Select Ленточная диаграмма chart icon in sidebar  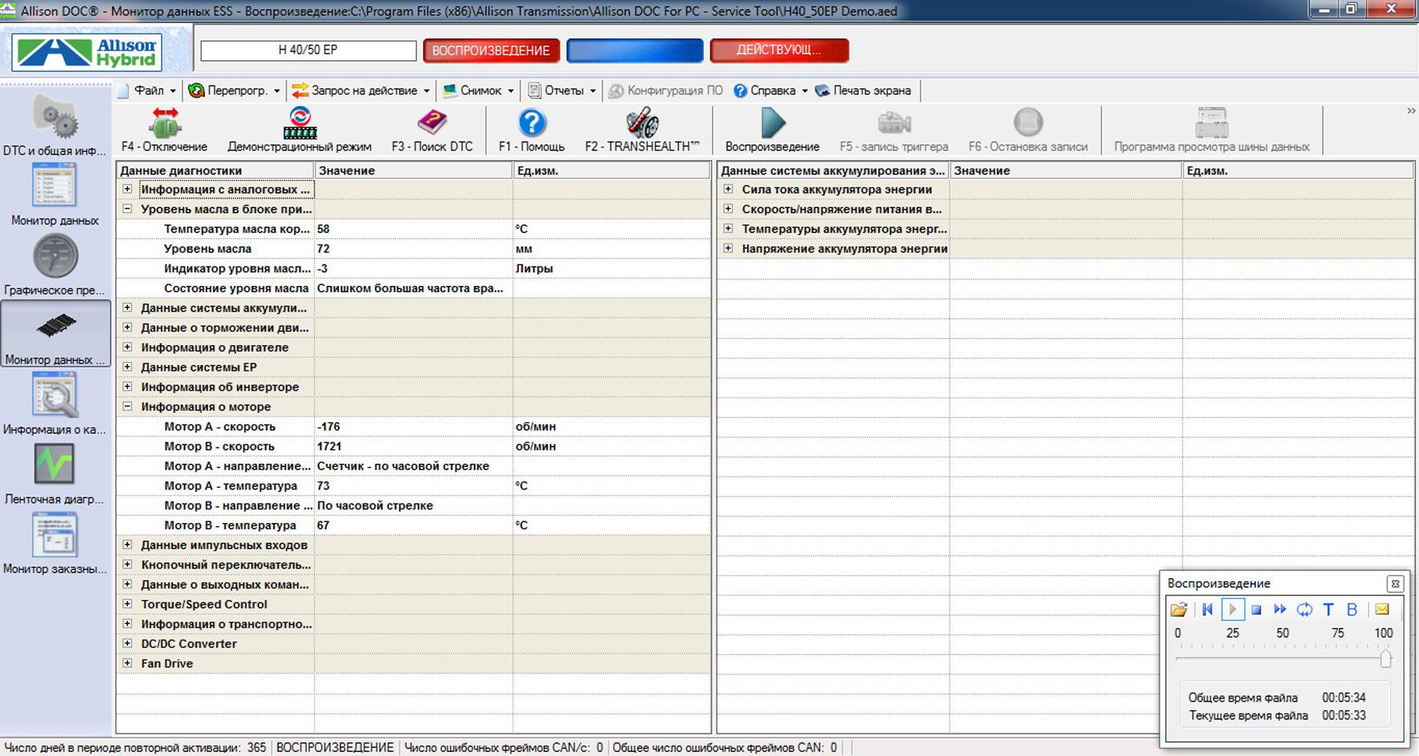54,465
